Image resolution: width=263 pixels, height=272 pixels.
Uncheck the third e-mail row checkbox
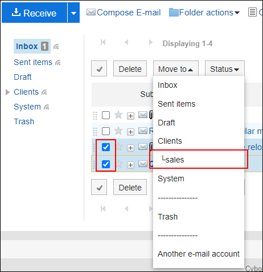pos(106,147)
